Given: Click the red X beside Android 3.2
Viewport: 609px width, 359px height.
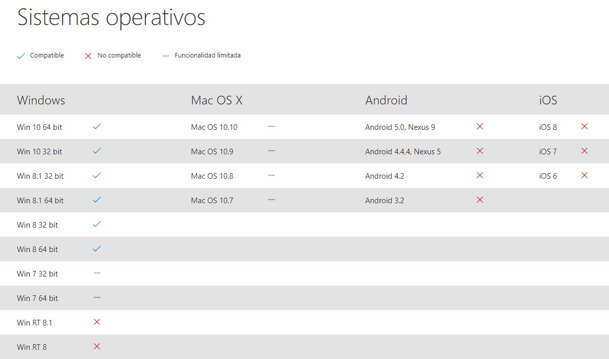Looking at the screenshot, I should click(x=480, y=200).
